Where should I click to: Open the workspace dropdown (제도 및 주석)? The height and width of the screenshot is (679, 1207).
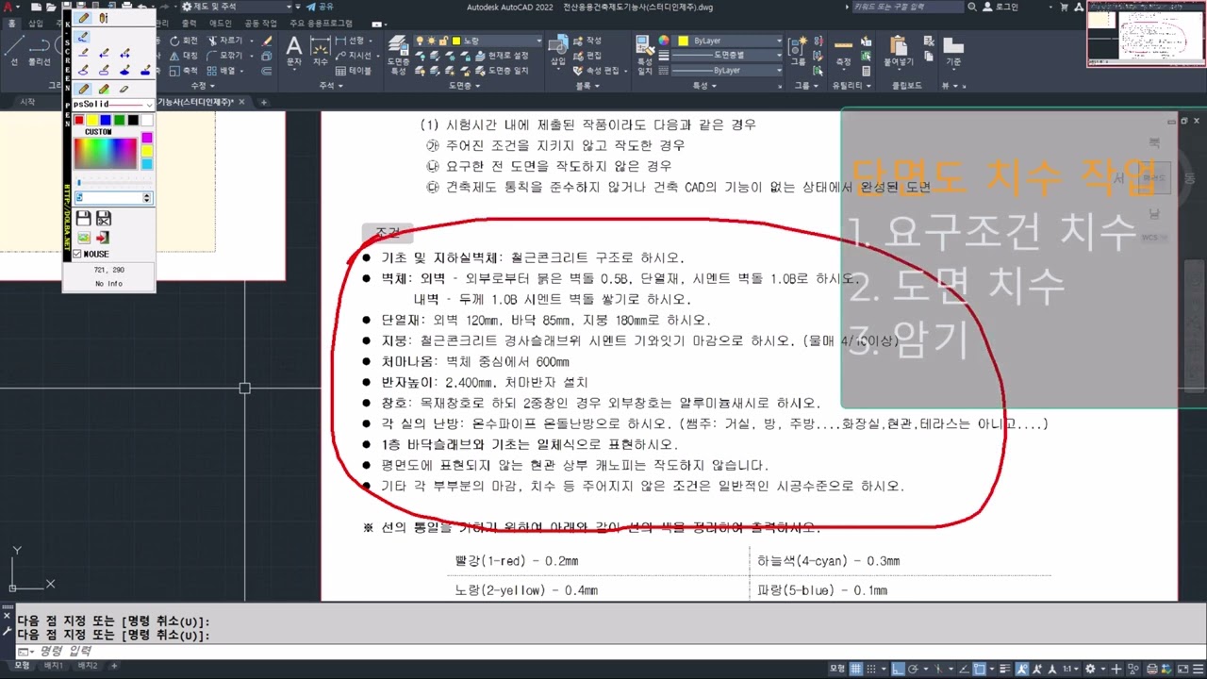[238, 7]
